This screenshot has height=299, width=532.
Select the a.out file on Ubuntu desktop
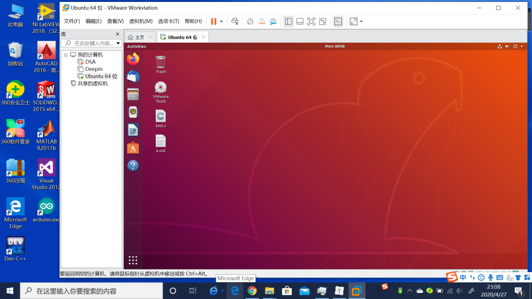(x=161, y=144)
